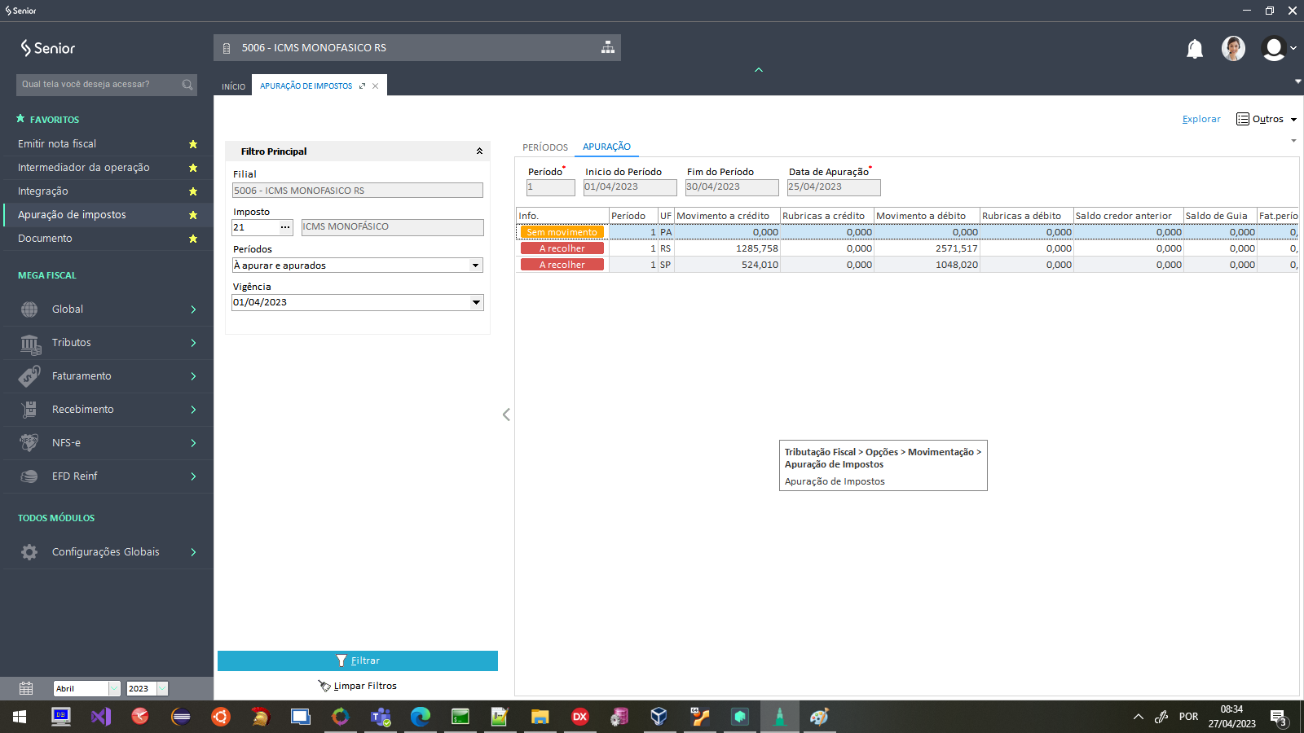Go to the INÍCIO tab
This screenshot has height=733, width=1304.
(233, 86)
